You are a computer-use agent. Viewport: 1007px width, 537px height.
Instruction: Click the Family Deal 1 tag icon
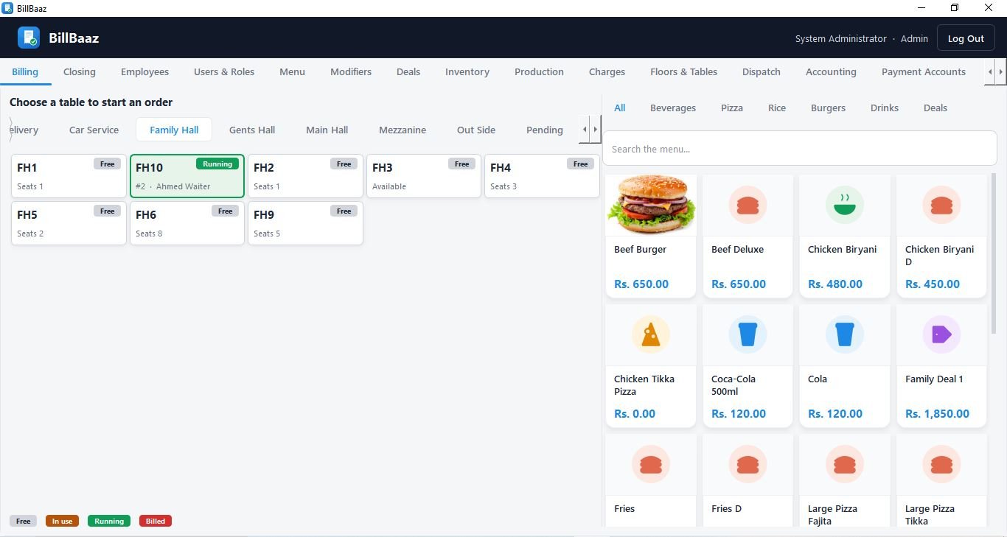(x=941, y=334)
